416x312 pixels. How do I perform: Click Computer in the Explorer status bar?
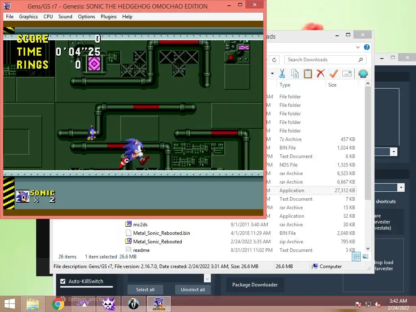click(327, 266)
